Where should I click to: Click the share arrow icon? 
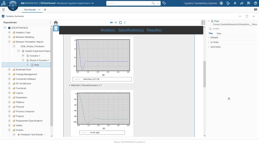[x=242, y=3]
